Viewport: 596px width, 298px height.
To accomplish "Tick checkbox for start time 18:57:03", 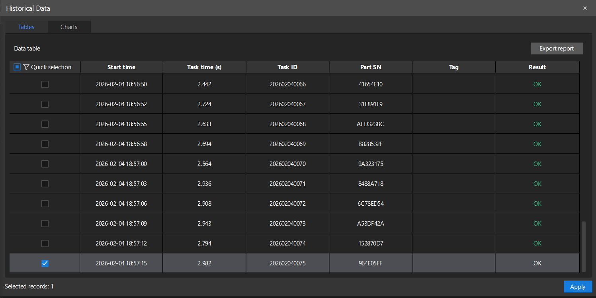I will click(x=45, y=184).
